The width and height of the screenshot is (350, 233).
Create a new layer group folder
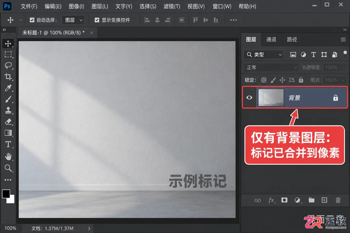[311, 200]
